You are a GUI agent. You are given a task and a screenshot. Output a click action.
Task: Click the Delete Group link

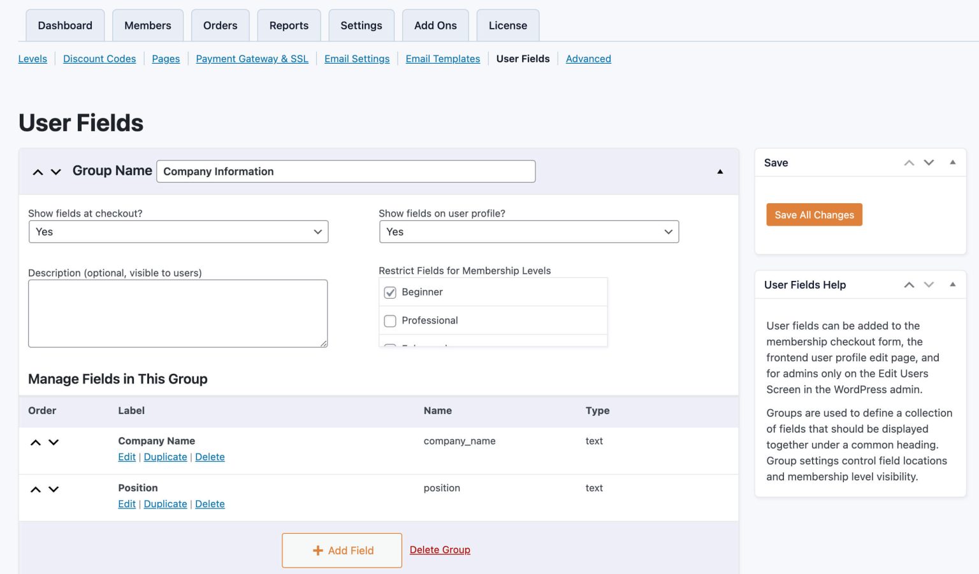tap(440, 550)
